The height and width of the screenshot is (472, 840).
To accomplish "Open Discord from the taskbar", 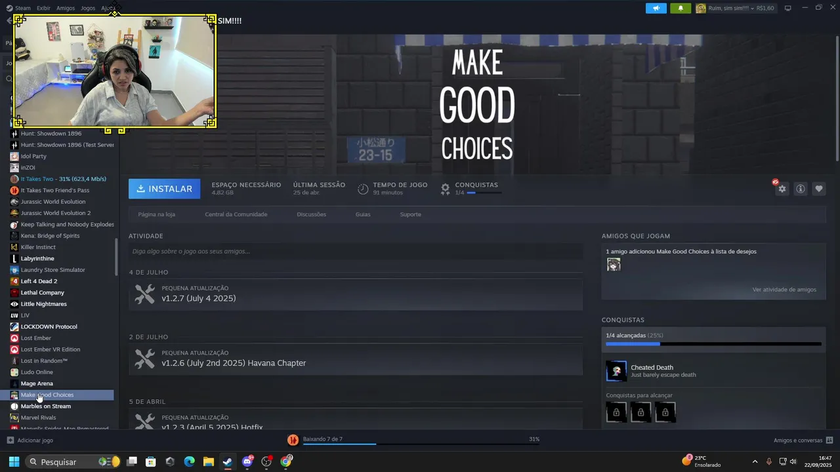I will click(x=247, y=462).
